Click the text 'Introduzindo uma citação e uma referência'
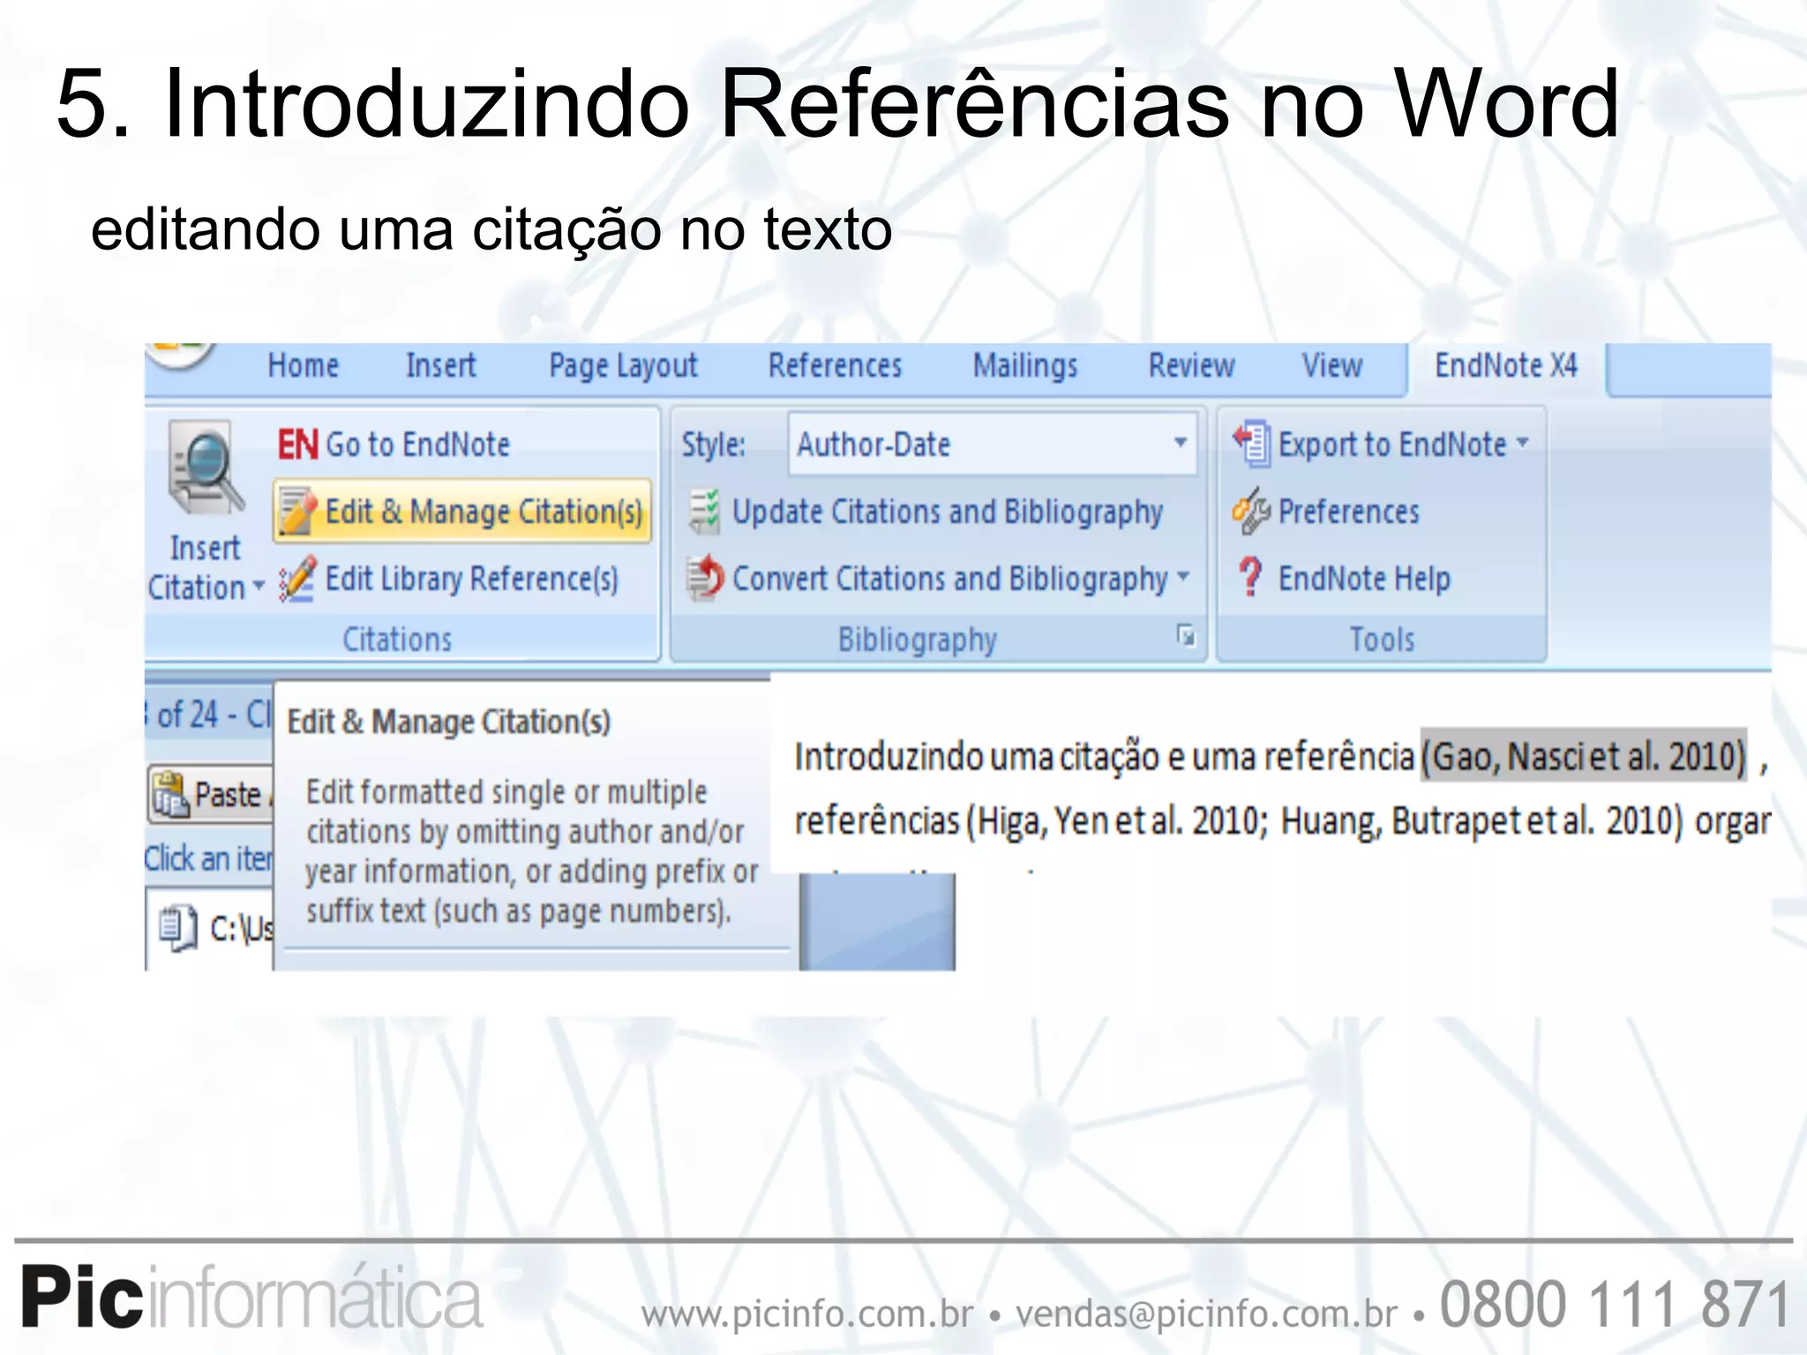The height and width of the screenshot is (1355, 1807). click(1105, 757)
